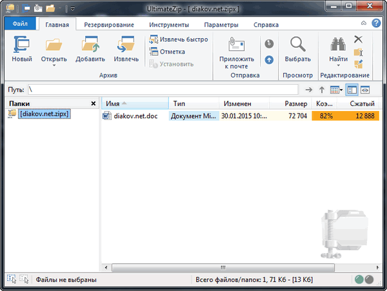The height and width of the screenshot is (291, 387).
Task: Switch to the Справка tab
Action: [x=266, y=25]
